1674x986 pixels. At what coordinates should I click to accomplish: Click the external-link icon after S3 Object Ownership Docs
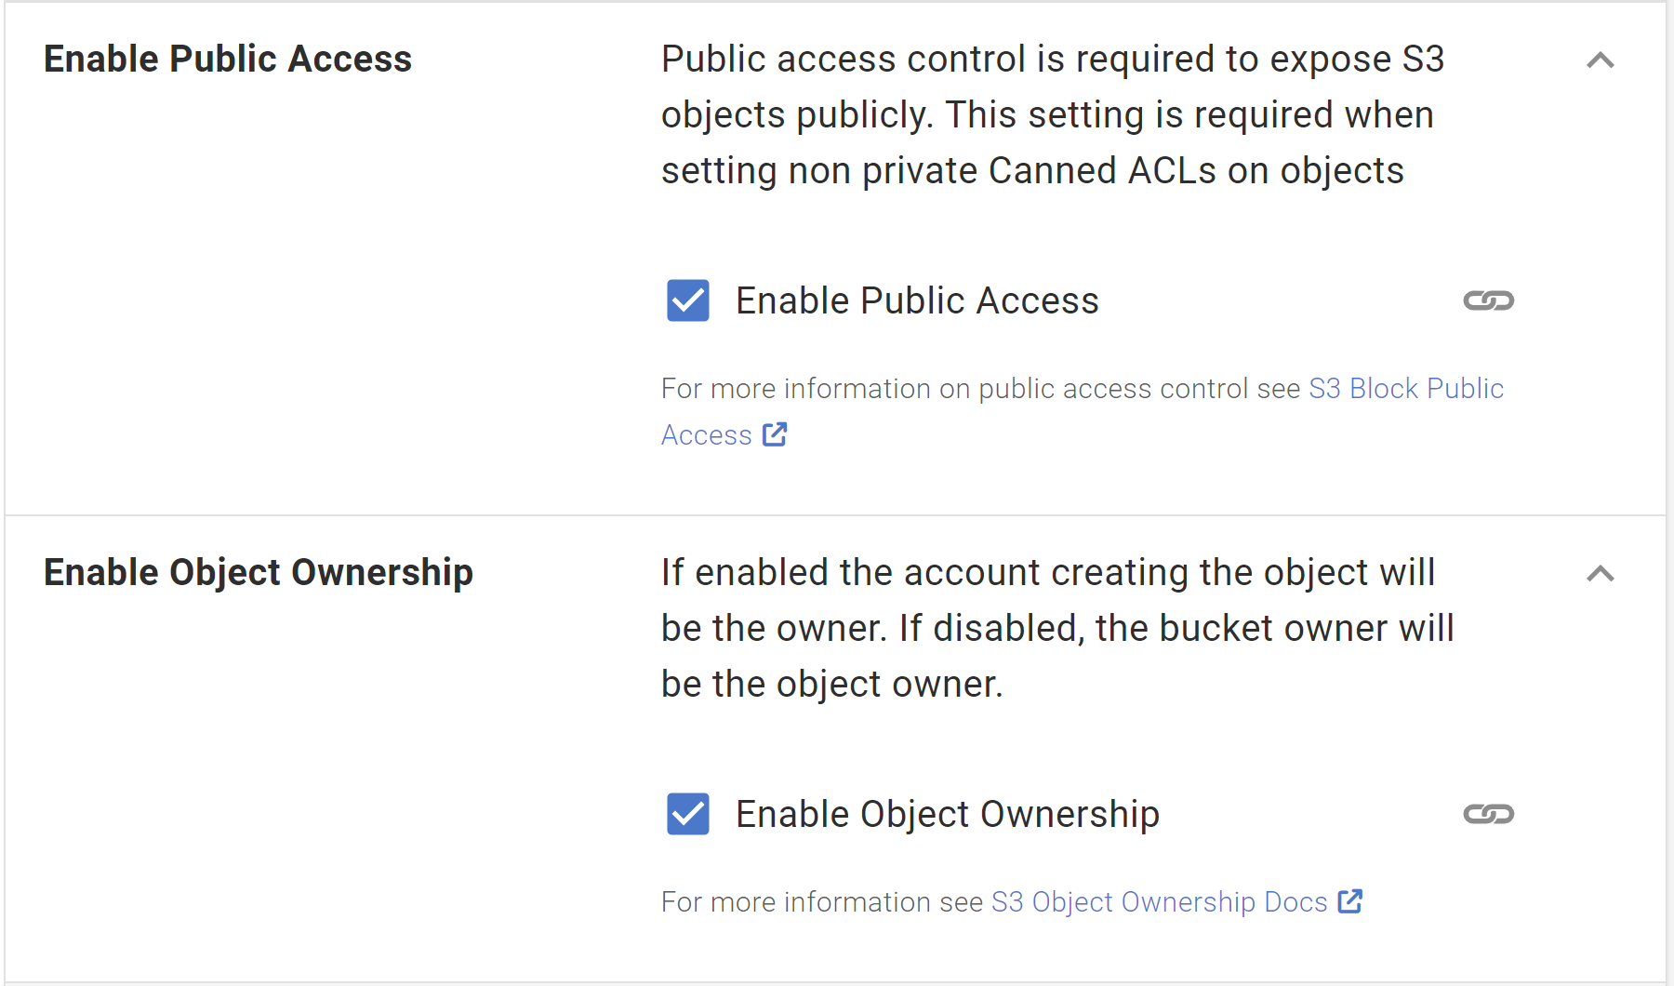(x=1349, y=900)
